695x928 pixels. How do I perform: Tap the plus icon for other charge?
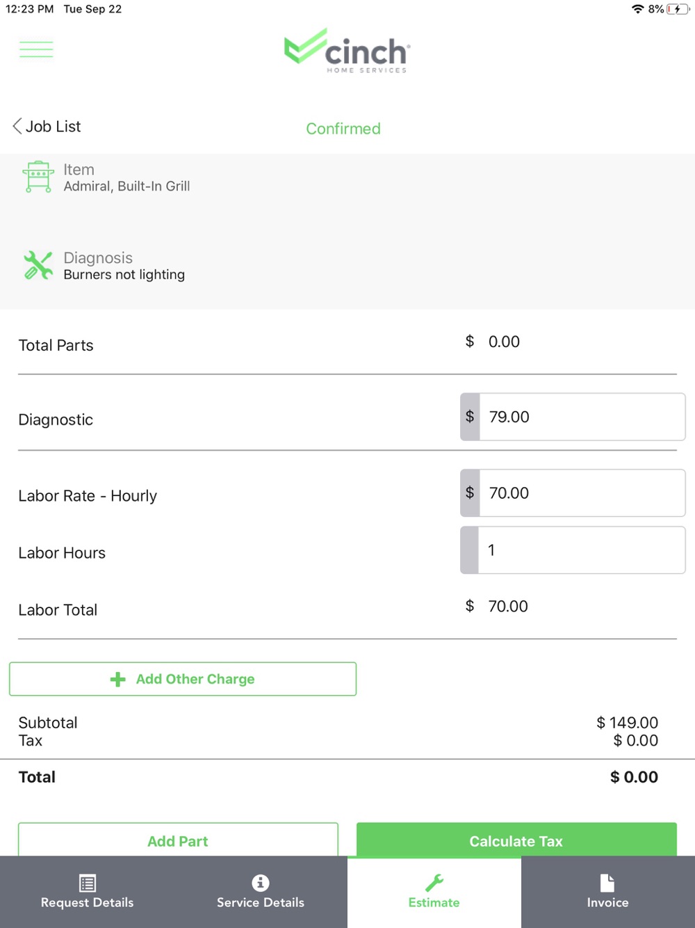pos(118,679)
